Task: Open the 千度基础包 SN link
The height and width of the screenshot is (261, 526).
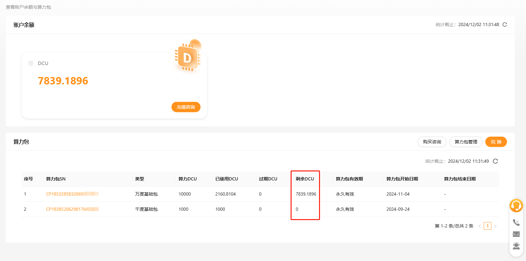Action: (x=67, y=209)
